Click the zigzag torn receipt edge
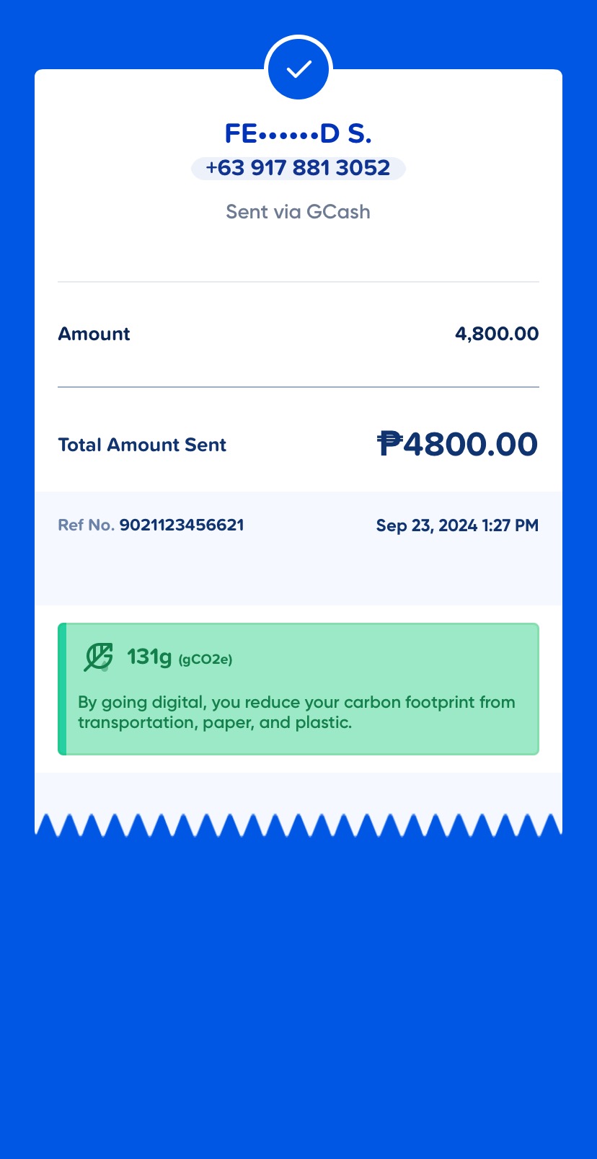 click(x=298, y=825)
